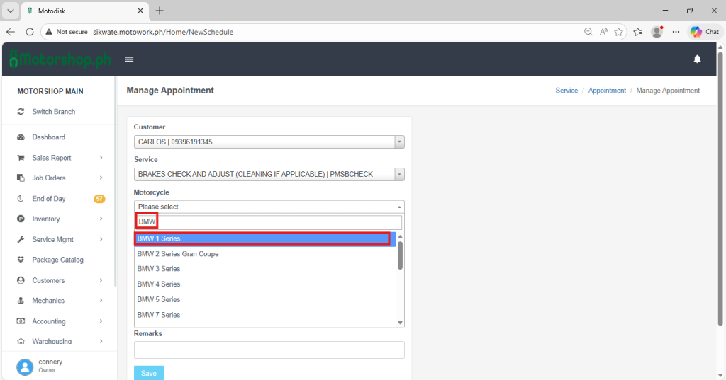Open the Service dropdown
This screenshot has height=380, width=726.
(269, 174)
